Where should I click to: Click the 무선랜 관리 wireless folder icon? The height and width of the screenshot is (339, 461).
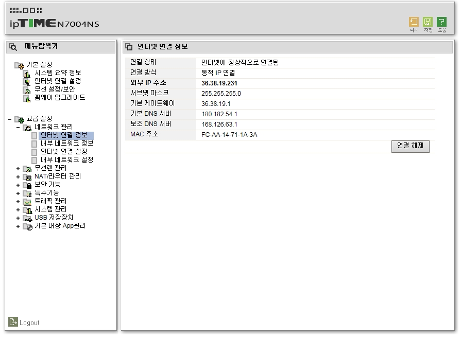pos(27,169)
